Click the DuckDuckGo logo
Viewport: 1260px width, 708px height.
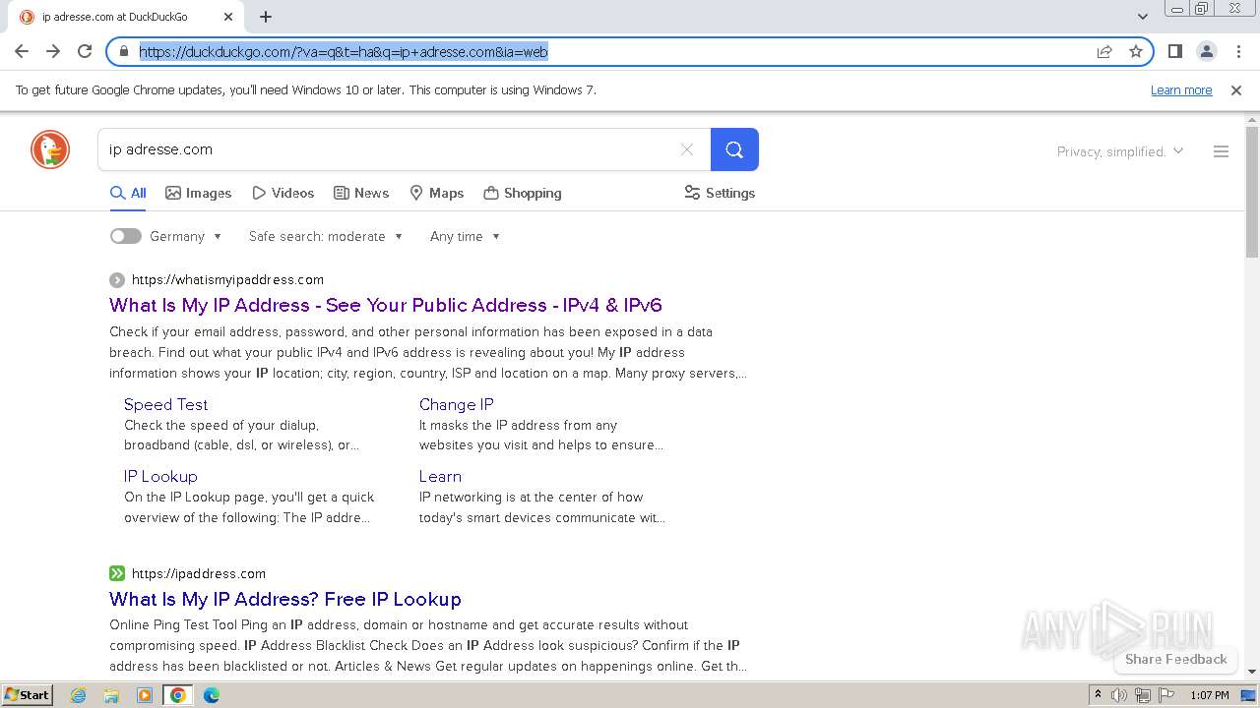pos(50,149)
